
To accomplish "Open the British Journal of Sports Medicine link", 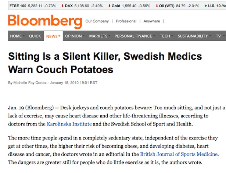I will click(x=179, y=154).
